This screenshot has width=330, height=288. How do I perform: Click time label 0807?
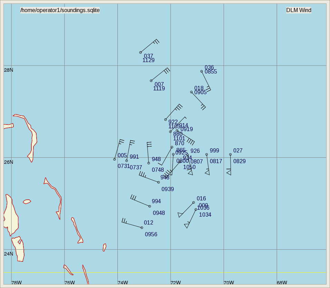point(196,162)
